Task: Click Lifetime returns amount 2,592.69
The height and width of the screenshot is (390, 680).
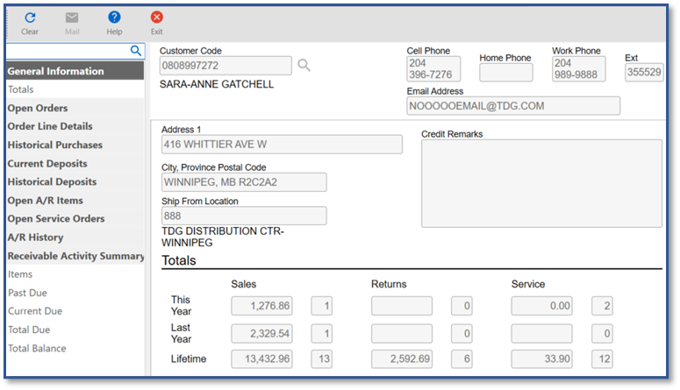Action: click(402, 358)
